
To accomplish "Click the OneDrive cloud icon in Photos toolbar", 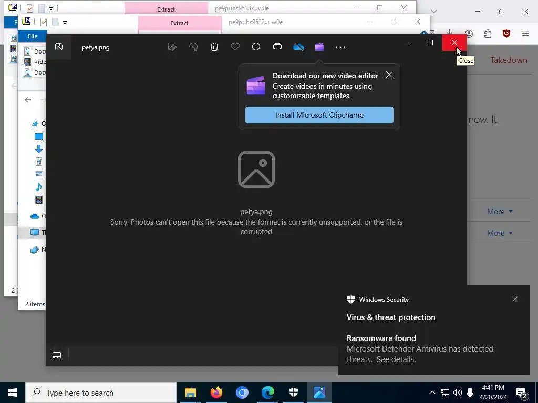I will click(x=298, y=47).
